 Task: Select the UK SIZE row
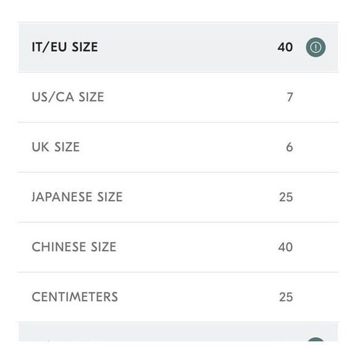[178, 147]
